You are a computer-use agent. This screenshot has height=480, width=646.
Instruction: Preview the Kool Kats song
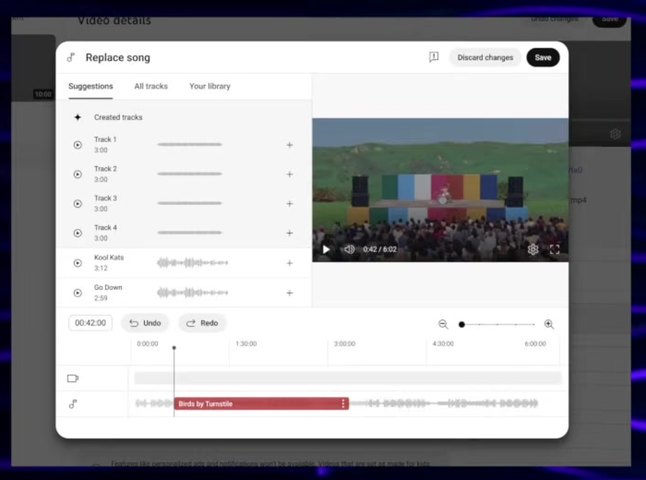(x=78, y=263)
